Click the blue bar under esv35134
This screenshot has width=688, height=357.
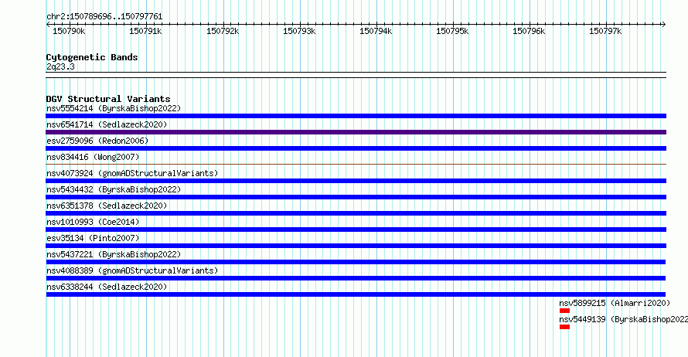point(356,246)
